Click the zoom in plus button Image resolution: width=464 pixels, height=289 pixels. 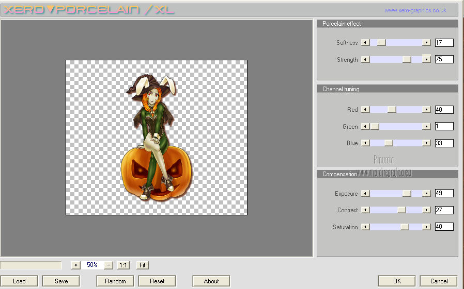76,265
